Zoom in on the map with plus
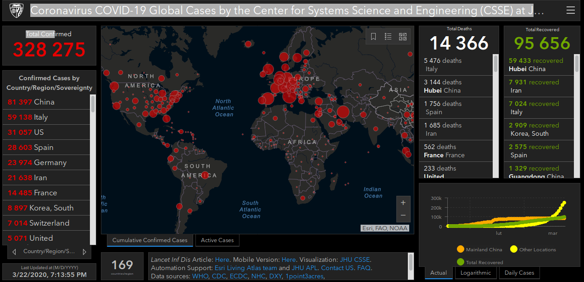The height and width of the screenshot is (282, 584). (x=403, y=203)
